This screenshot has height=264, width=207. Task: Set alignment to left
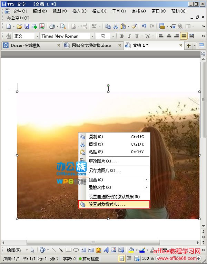[161, 36]
